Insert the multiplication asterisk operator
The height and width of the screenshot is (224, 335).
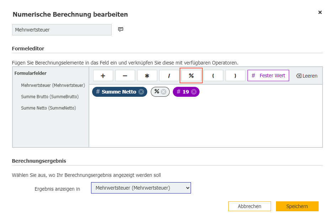click(x=147, y=75)
